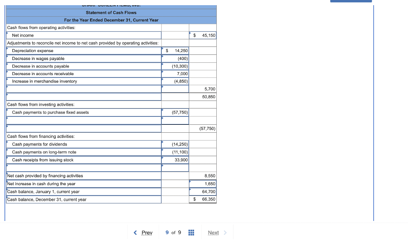
Task: Open the dropdown on the Depreciation expense row
Action: coord(163,49)
